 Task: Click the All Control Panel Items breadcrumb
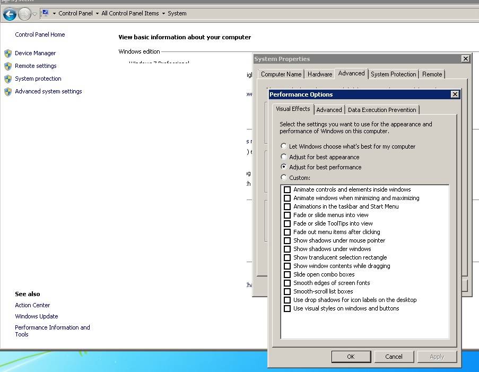130,13
